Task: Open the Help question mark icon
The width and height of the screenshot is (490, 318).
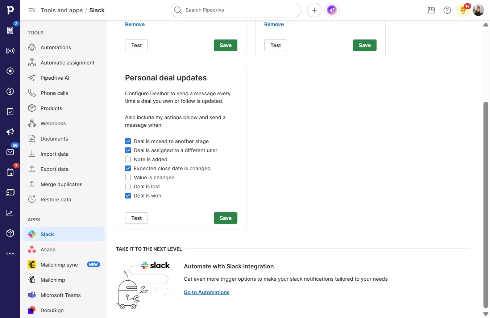Action: point(447,10)
